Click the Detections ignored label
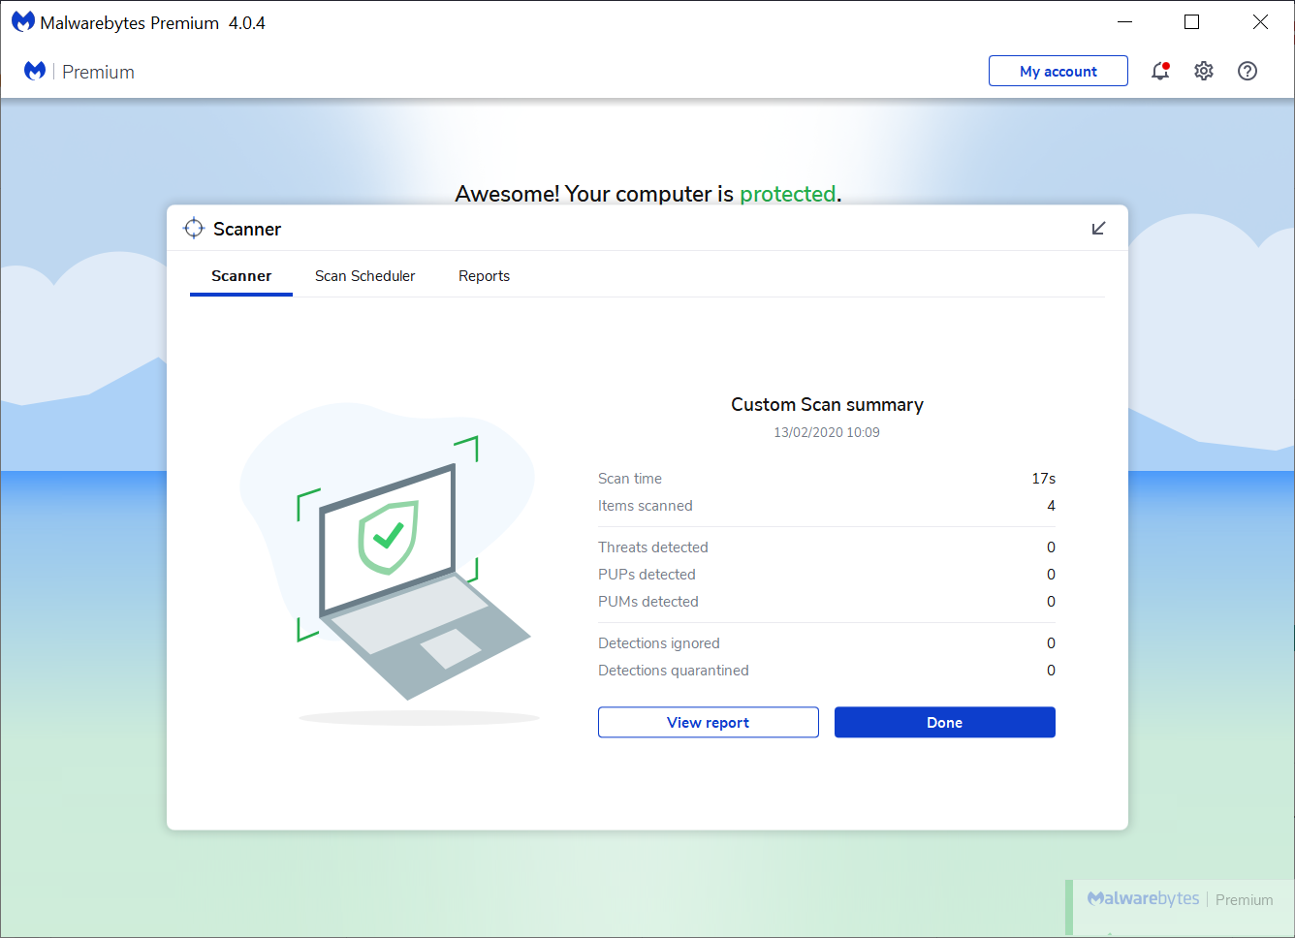The height and width of the screenshot is (938, 1295). tap(659, 643)
